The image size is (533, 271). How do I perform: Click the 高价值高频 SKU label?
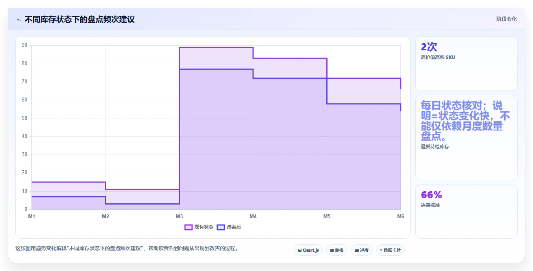click(x=438, y=57)
